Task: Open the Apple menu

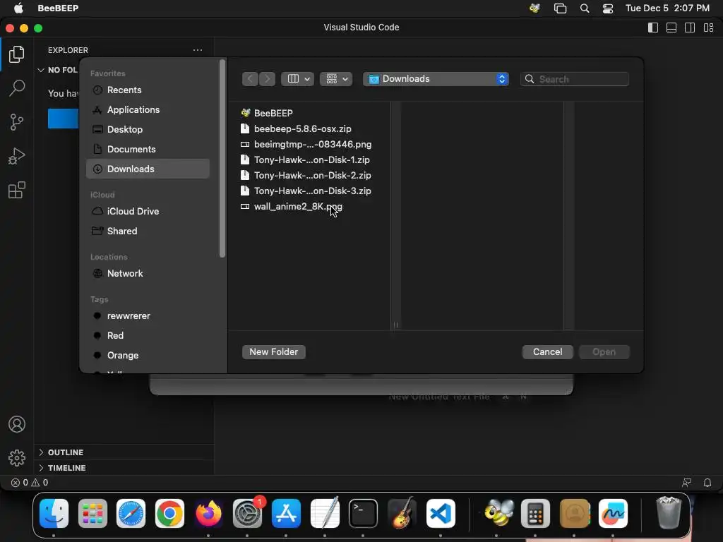Action: point(18,8)
